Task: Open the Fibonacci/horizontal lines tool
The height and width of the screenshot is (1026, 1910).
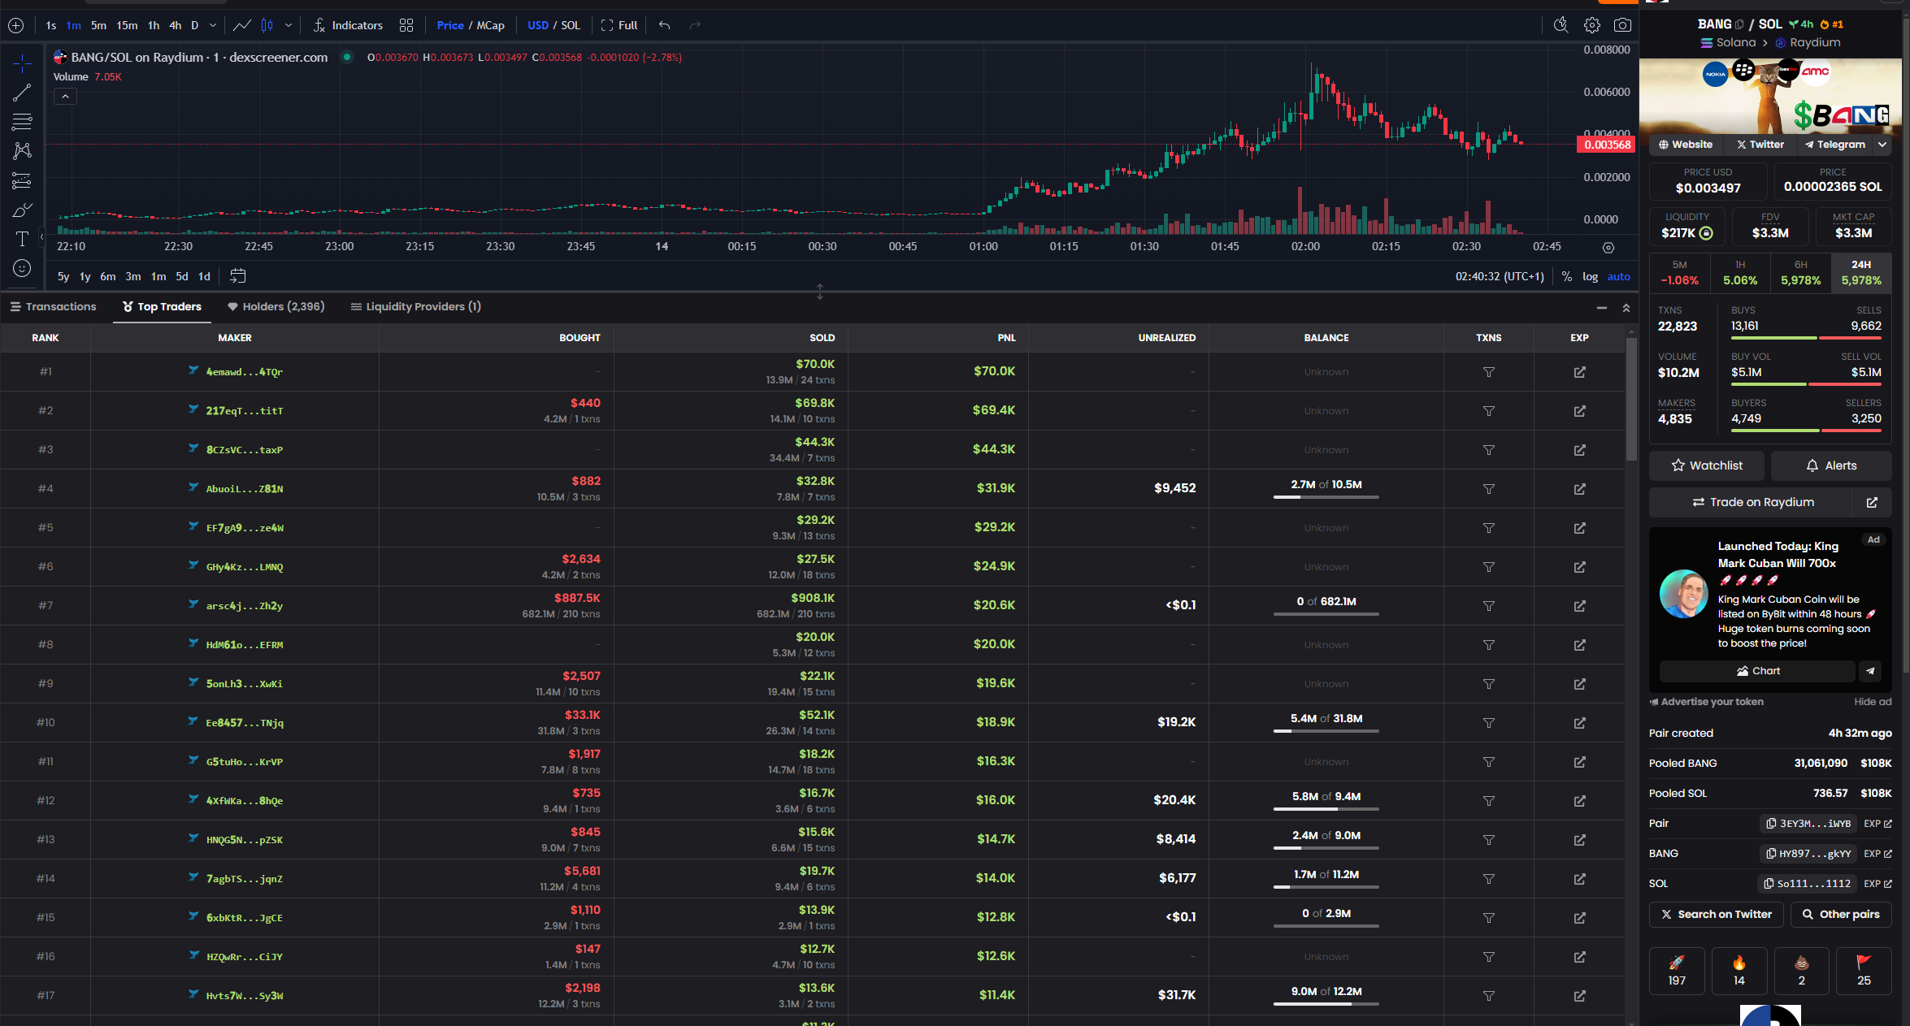Action: pyautogui.click(x=22, y=122)
